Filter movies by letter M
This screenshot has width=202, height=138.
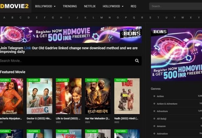point(102,18)
